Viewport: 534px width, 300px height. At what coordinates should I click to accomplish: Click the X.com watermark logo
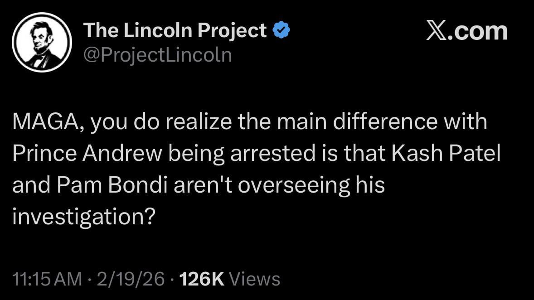tap(466, 31)
